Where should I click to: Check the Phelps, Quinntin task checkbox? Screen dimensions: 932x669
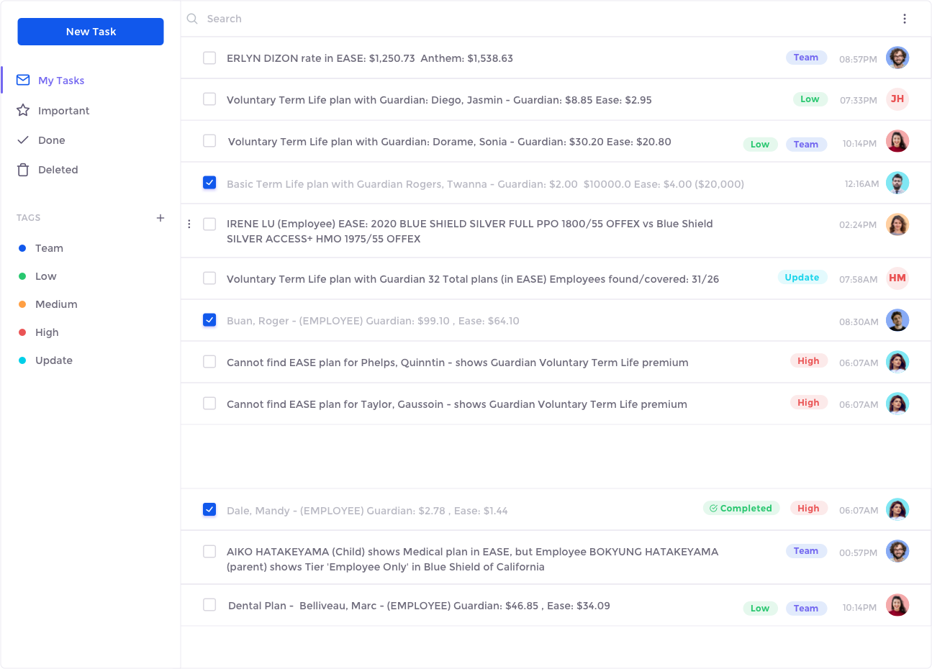tap(209, 362)
